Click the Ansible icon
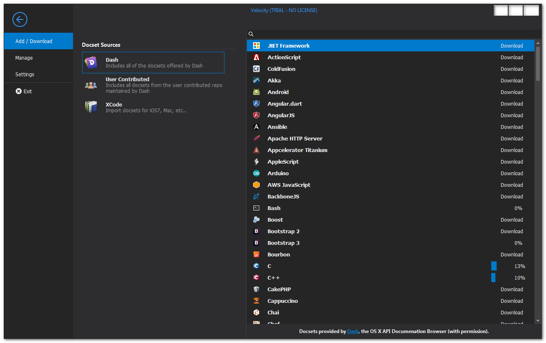The image size is (546, 343). point(256,127)
